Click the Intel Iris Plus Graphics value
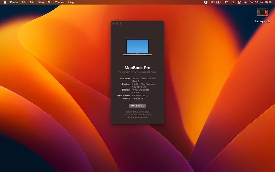This screenshot has height=172, width=275. 144,86
